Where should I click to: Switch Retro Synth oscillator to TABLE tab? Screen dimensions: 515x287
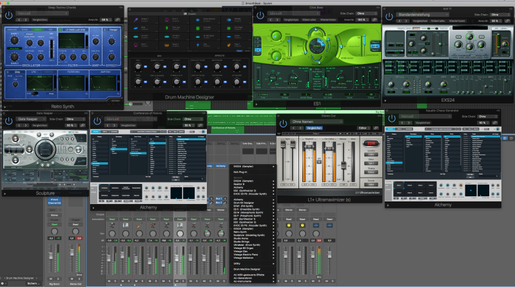[38, 30]
